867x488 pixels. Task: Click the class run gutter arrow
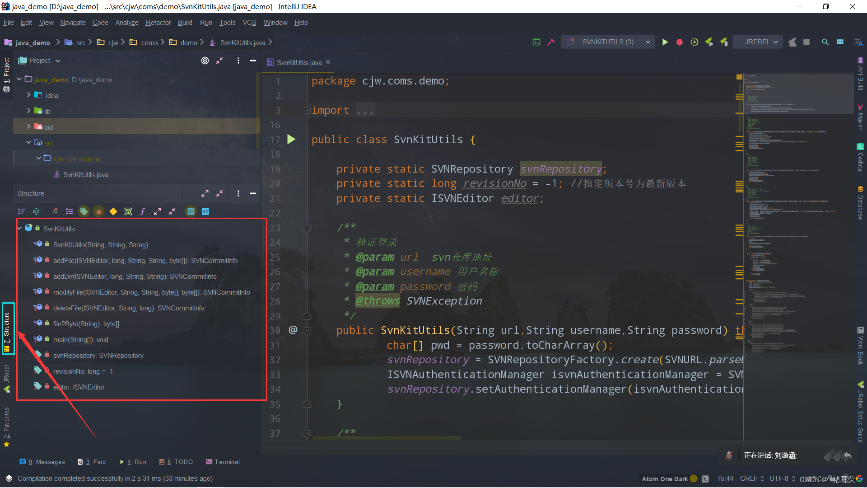coord(291,140)
